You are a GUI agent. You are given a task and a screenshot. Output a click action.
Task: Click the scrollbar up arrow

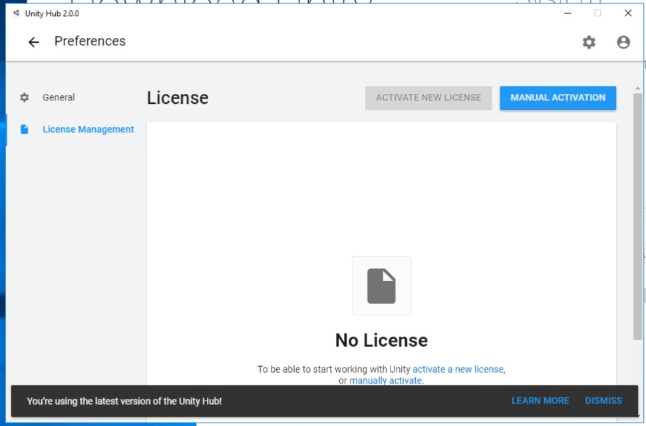(638, 89)
